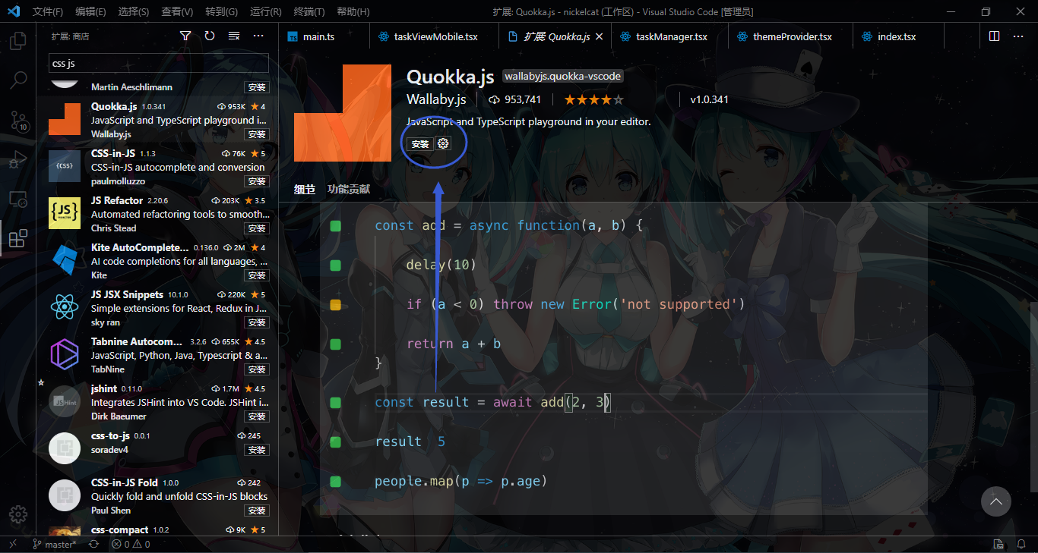
Task: Open the Extensions view in activity bar
Action: 18,239
